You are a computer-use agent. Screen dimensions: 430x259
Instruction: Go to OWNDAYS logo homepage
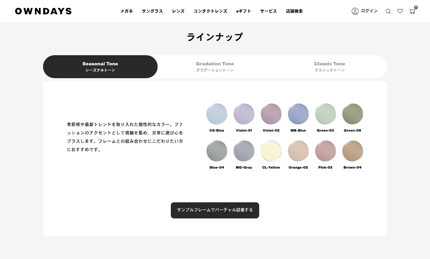coord(43,11)
